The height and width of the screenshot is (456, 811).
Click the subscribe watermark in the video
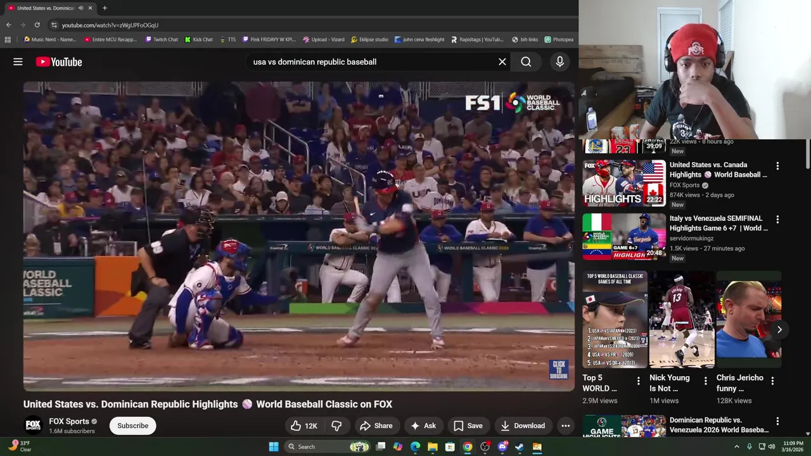coord(559,369)
